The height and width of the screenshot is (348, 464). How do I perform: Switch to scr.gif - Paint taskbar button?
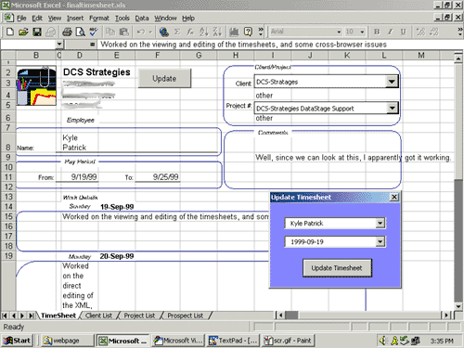tap(288, 341)
